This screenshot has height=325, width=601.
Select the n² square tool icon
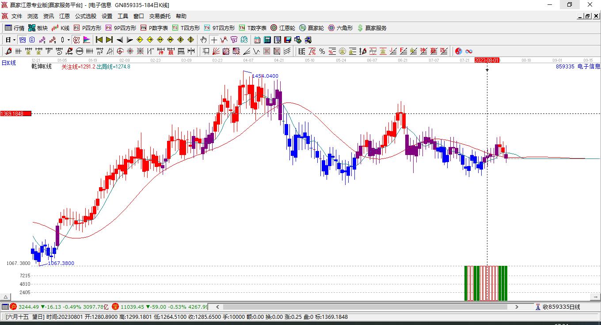(99, 51)
